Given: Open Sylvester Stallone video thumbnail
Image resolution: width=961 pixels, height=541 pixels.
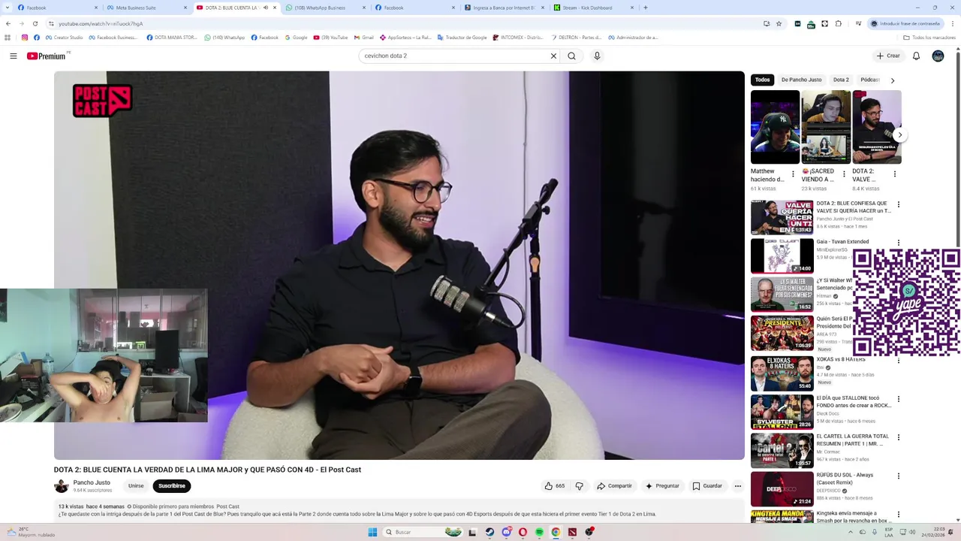Looking at the screenshot, I should tap(782, 412).
